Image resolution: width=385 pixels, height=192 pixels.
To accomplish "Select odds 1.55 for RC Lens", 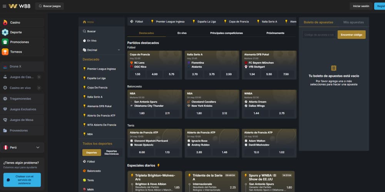I will (x=138, y=74).
